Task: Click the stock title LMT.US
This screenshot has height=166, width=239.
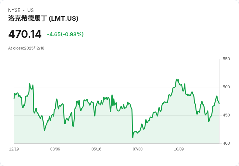Action: (x=43, y=18)
